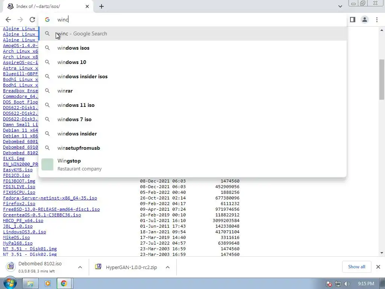Open the Wingstop restaurant company suggestion
This screenshot has width=385, height=289.
(x=192, y=165)
